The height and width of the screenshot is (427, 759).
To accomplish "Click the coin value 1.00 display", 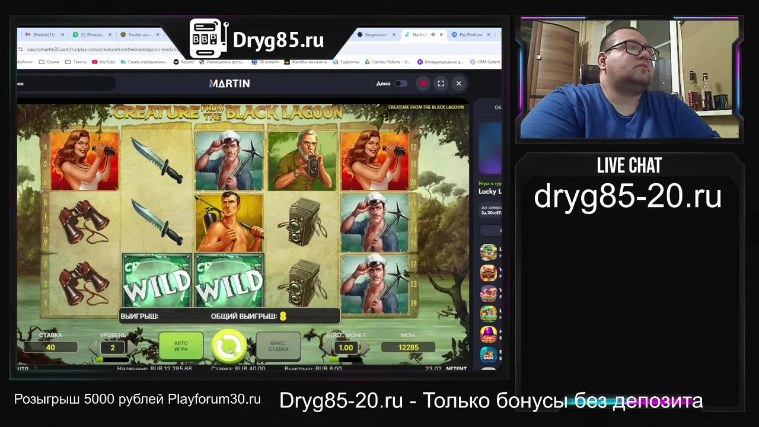I will pyautogui.click(x=346, y=348).
